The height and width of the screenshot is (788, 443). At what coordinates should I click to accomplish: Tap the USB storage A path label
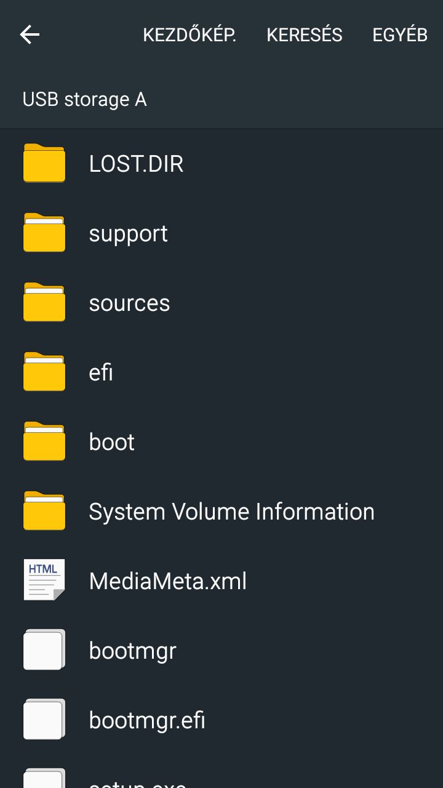(x=84, y=99)
